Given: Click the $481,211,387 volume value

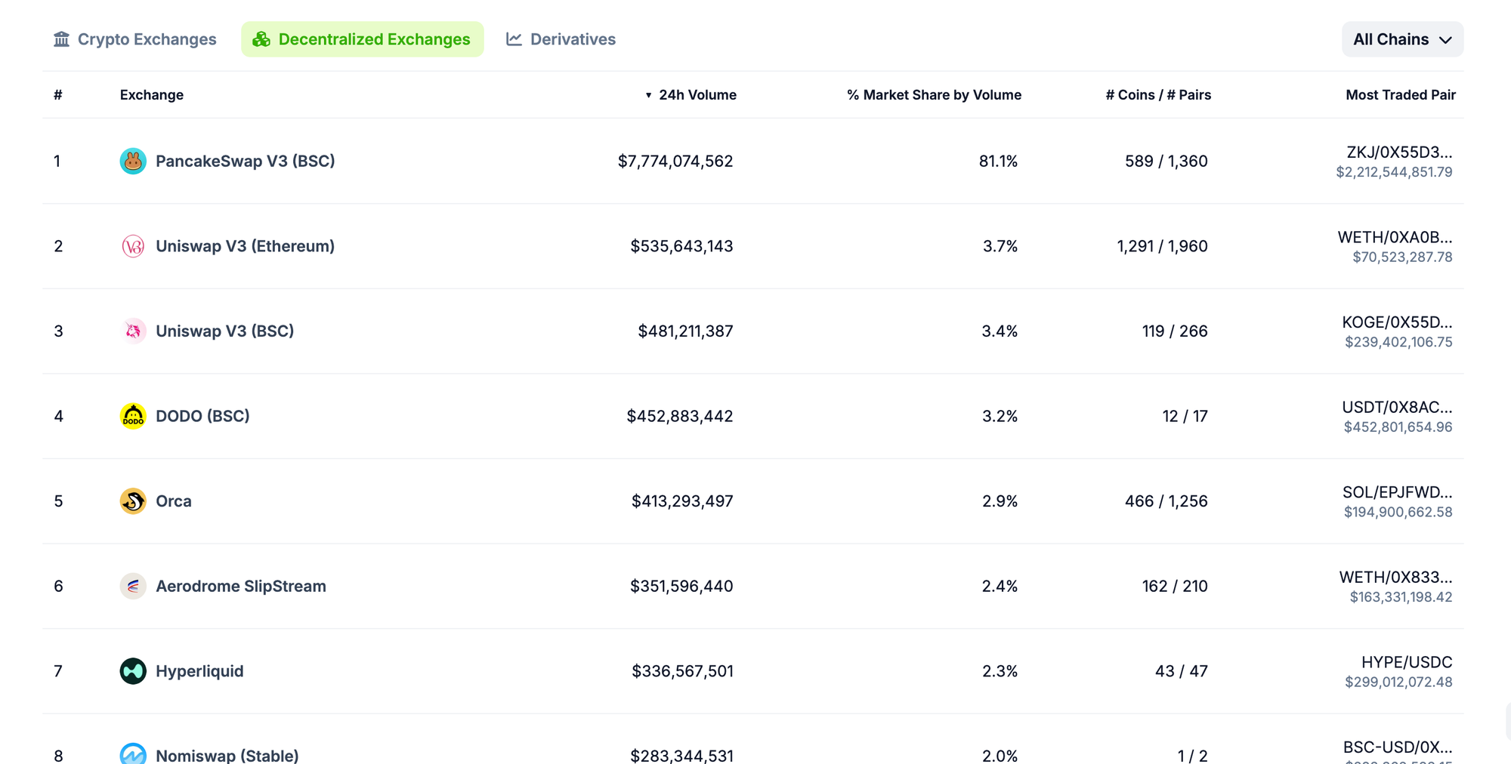Looking at the screenshot, I should coord(685,331).
